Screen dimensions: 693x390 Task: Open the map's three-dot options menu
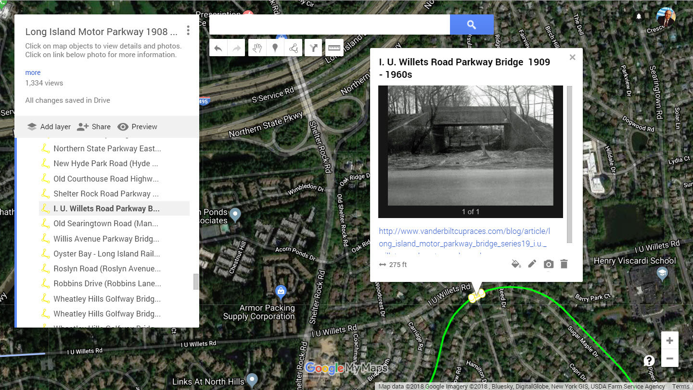coord(188,31)
